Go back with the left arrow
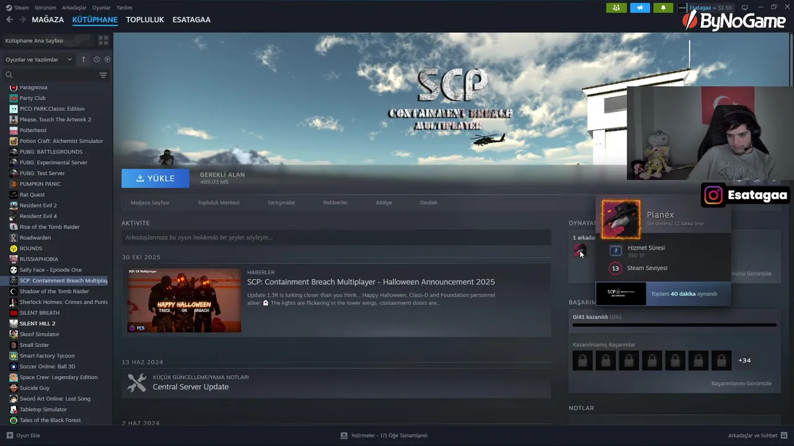 tap(9, 20)
